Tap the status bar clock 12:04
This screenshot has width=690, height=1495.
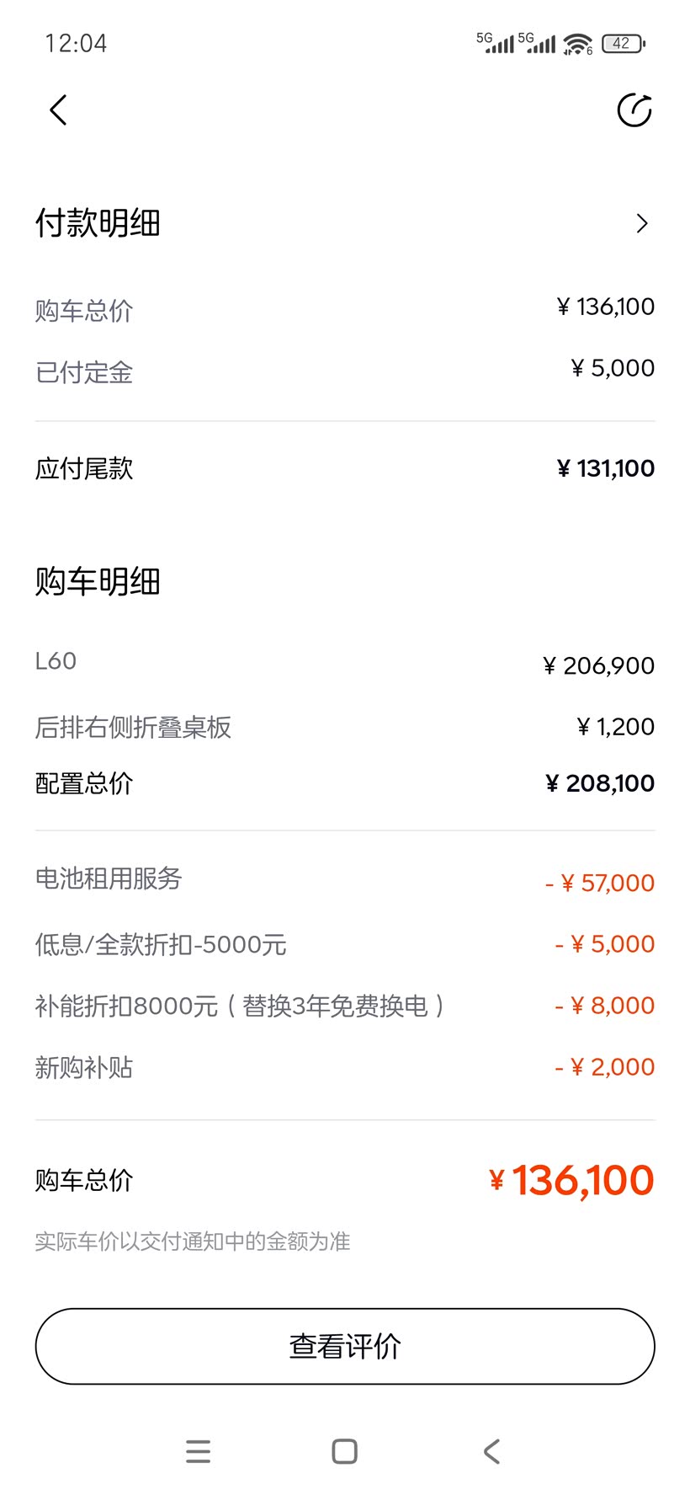(x=76, y=44)
